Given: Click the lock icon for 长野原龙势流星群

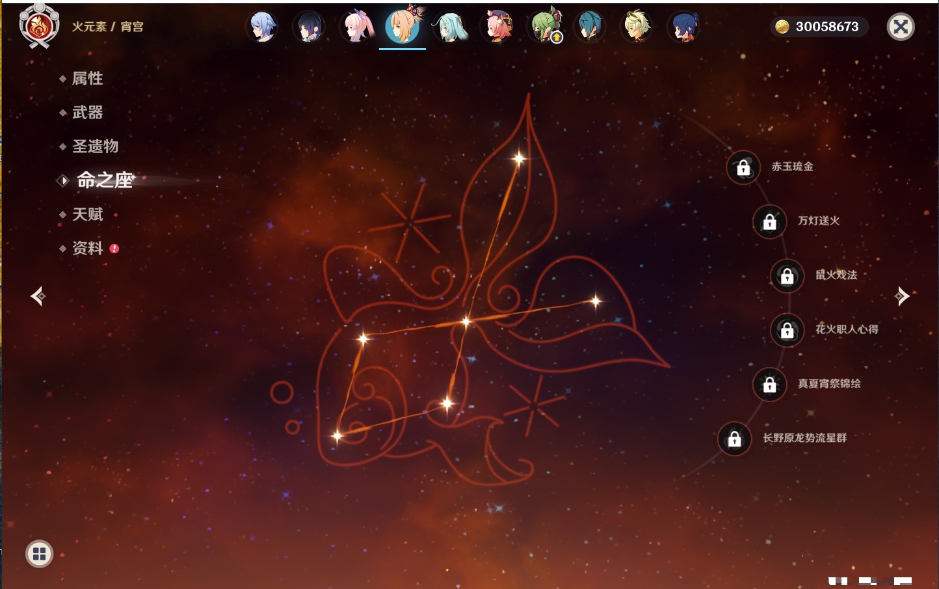Looking at the screenshot, I should click(x=735, y=439).
